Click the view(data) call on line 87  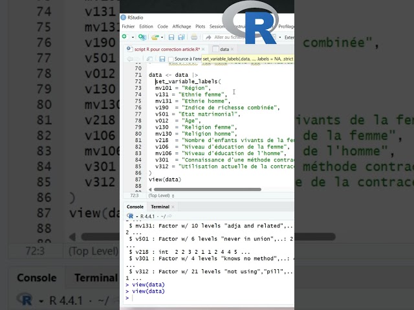pos(165,180)
